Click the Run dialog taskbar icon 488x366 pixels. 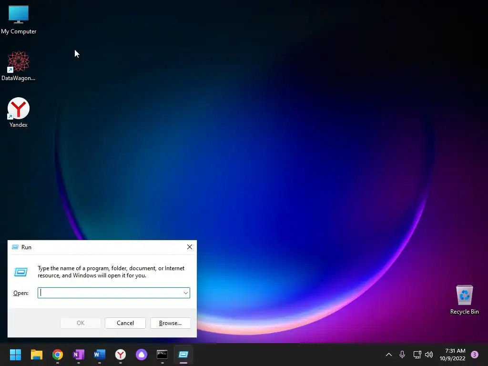(x=183, y=355)
